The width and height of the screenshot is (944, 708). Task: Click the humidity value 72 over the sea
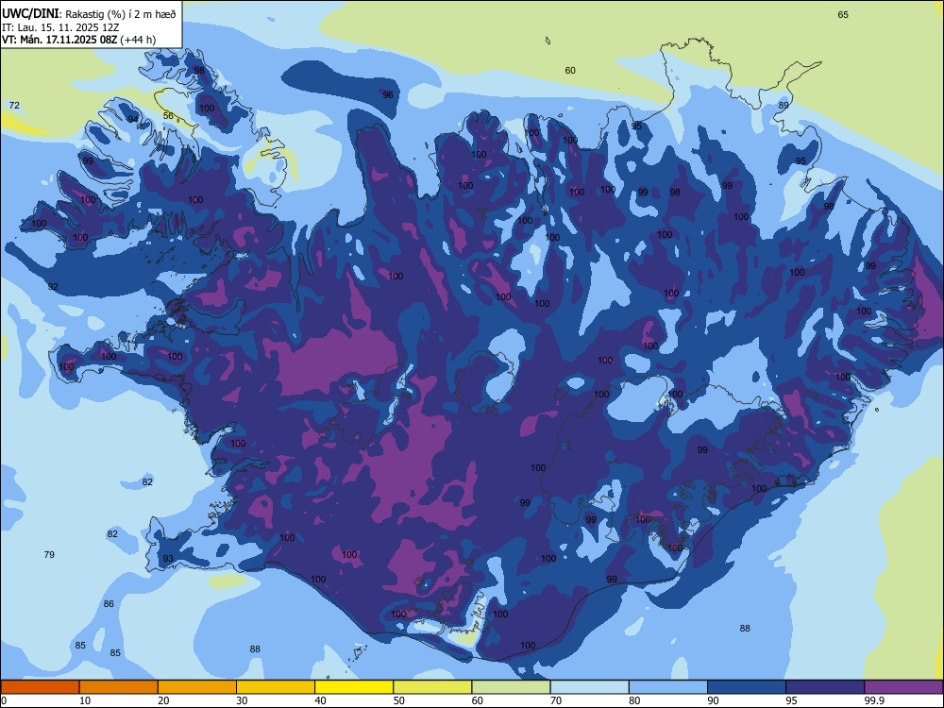(14, 106)
